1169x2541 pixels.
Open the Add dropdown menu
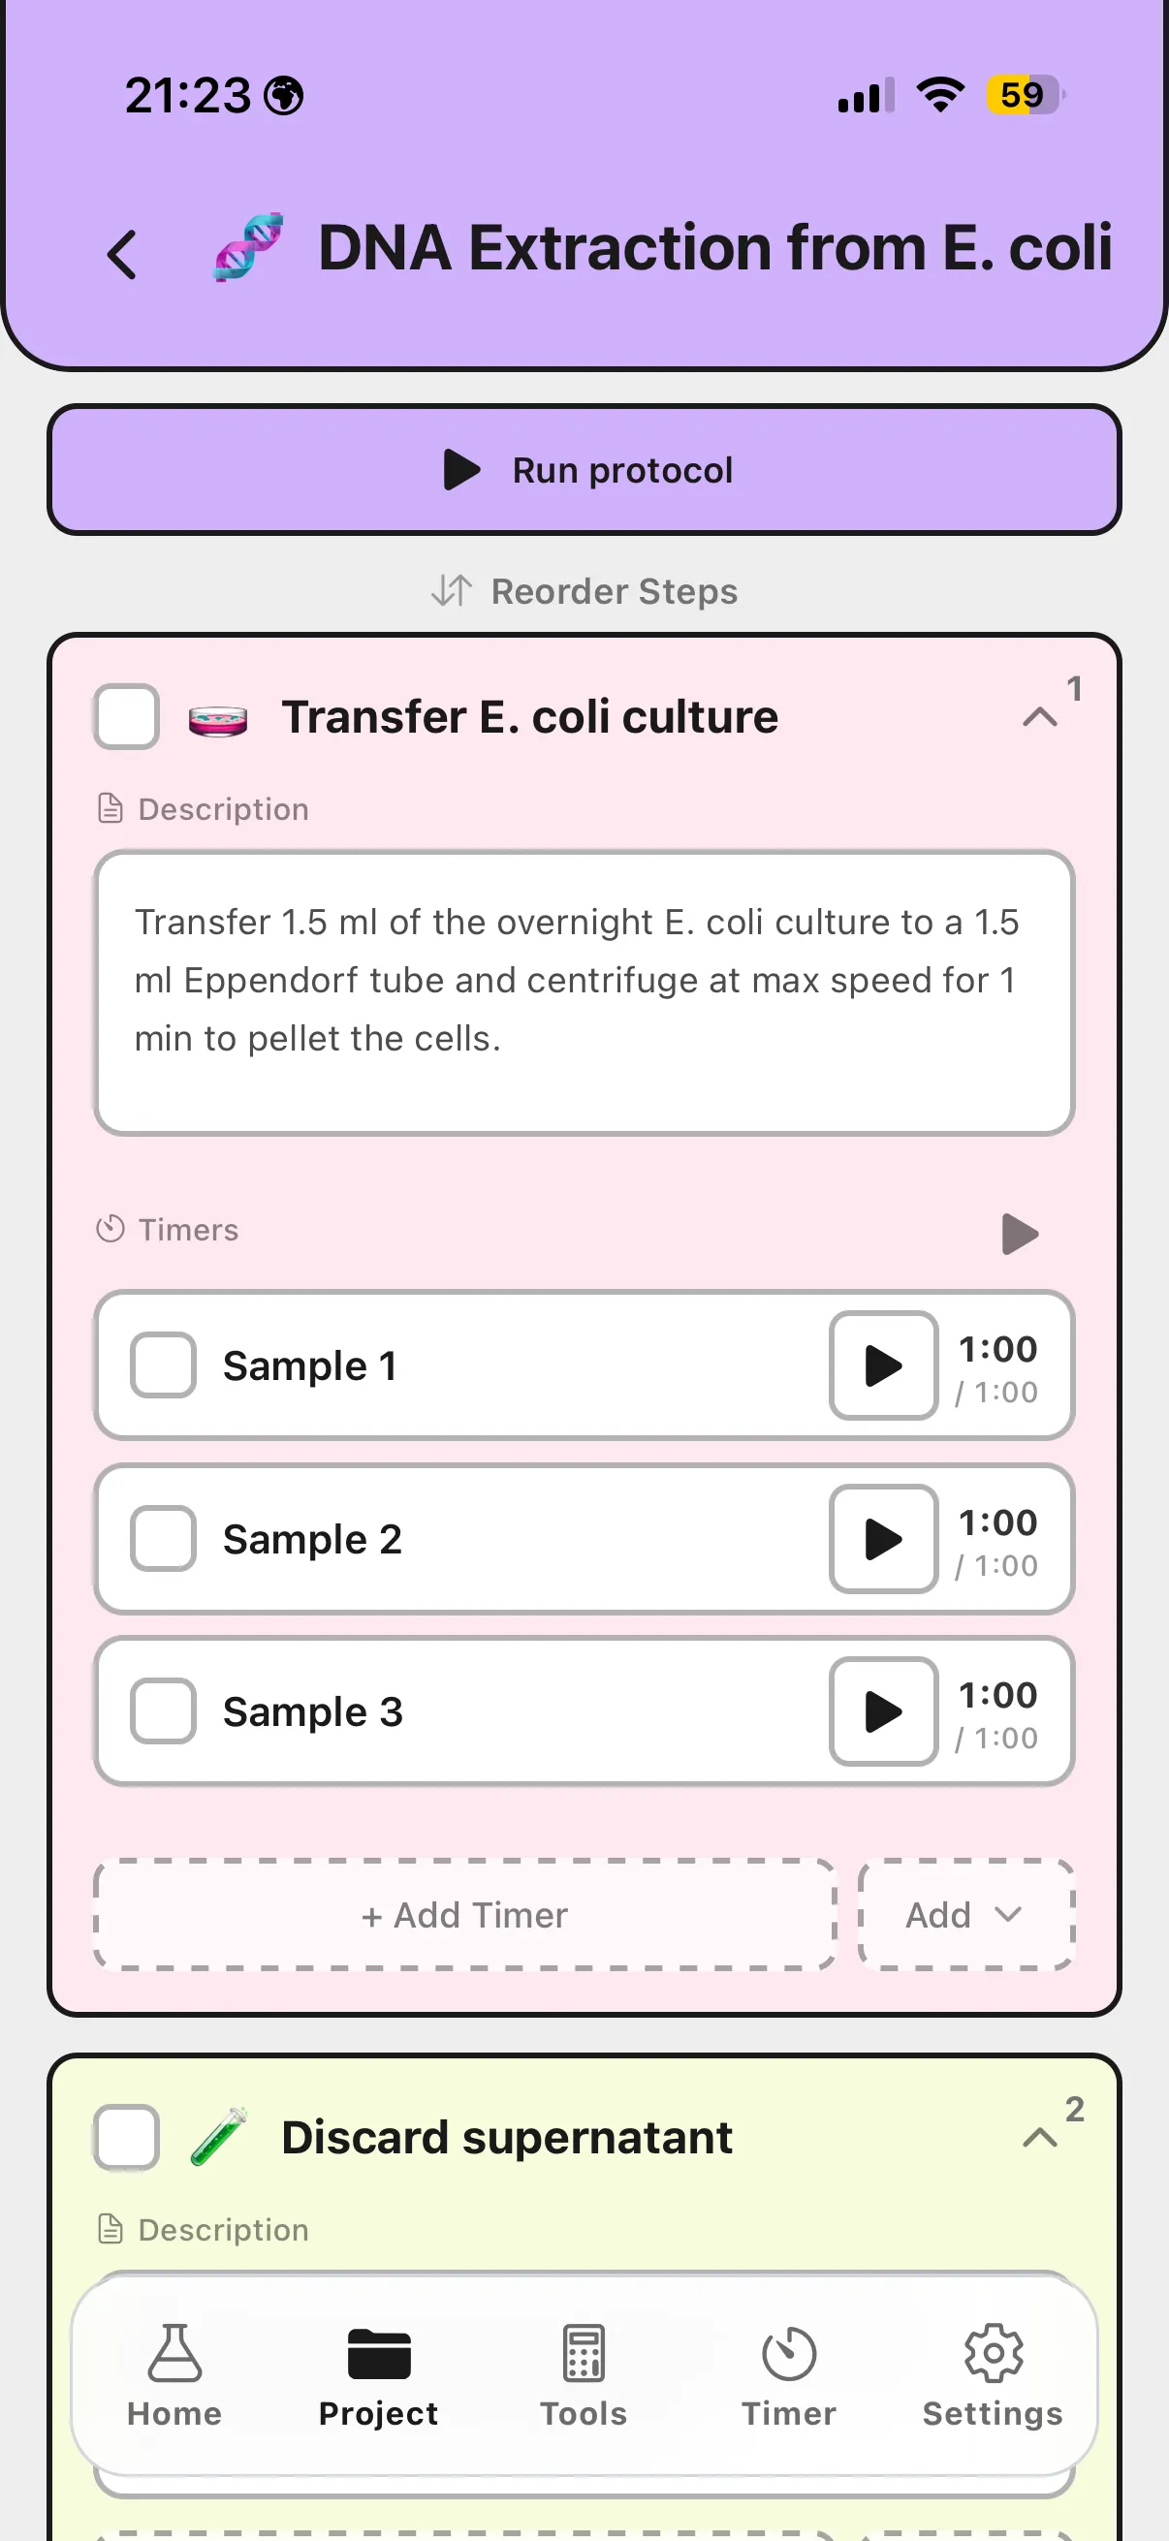coord(964,1915)
